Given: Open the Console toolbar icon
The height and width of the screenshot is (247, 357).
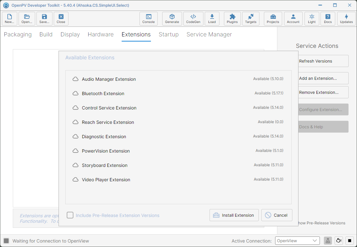Looking at the screenshot, I should (x=149, y=19).
